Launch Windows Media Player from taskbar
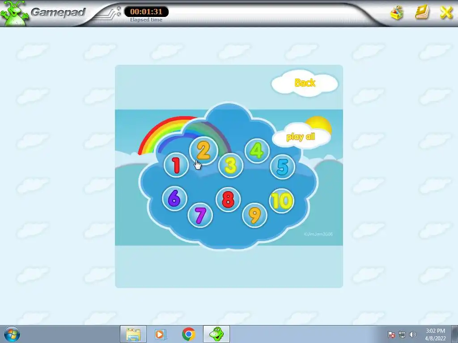The image size is (458, 343). tap(160, 334)
